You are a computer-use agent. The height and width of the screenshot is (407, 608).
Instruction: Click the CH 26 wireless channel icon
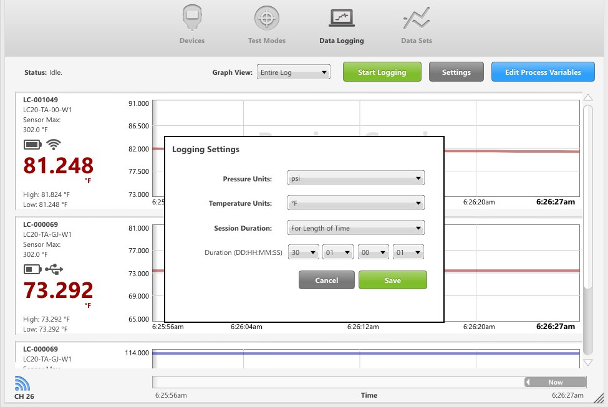point(22,383)
